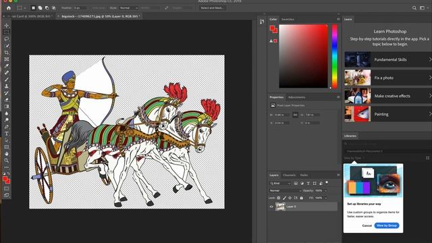Open the Painting tutorials
This screenshot has width=432, height=243.
[x=389, y=114]
